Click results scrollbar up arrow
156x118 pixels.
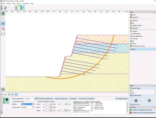click(x=127, y=102)
